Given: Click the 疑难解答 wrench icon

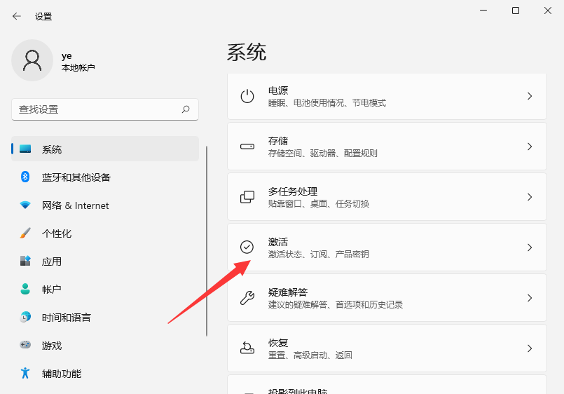Looking at the screenshot, I should (x=247, y=298).
